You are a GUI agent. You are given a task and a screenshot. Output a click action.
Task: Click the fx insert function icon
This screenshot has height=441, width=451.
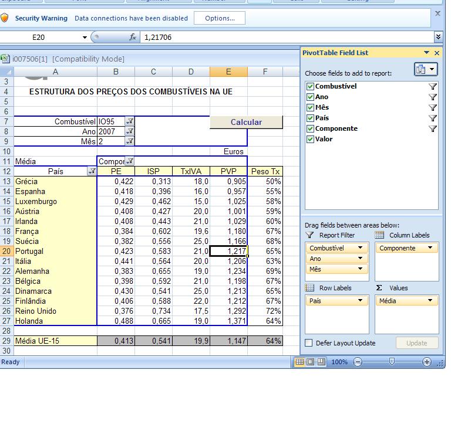pos(133,37)
